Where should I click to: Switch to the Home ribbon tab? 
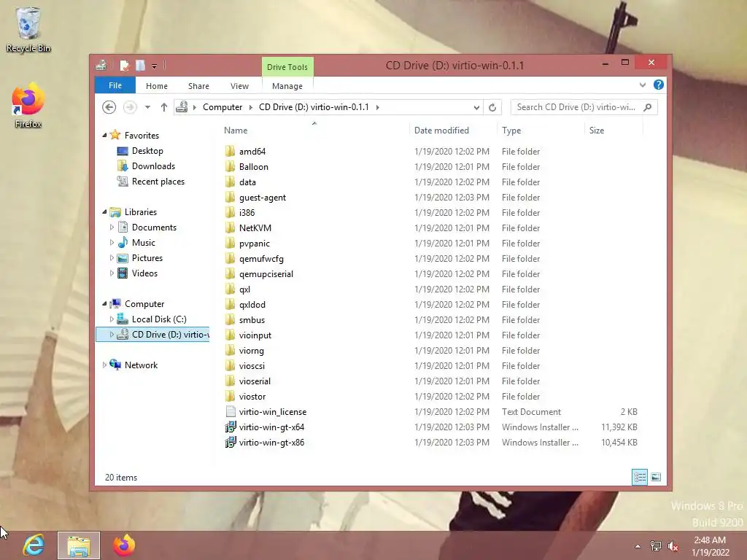click(157, 86)
